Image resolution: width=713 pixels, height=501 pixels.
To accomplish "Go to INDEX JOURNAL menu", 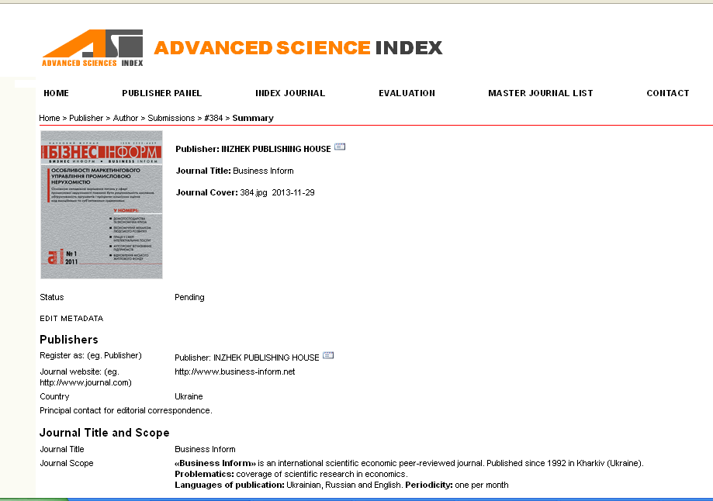I will tap(290, 93).
